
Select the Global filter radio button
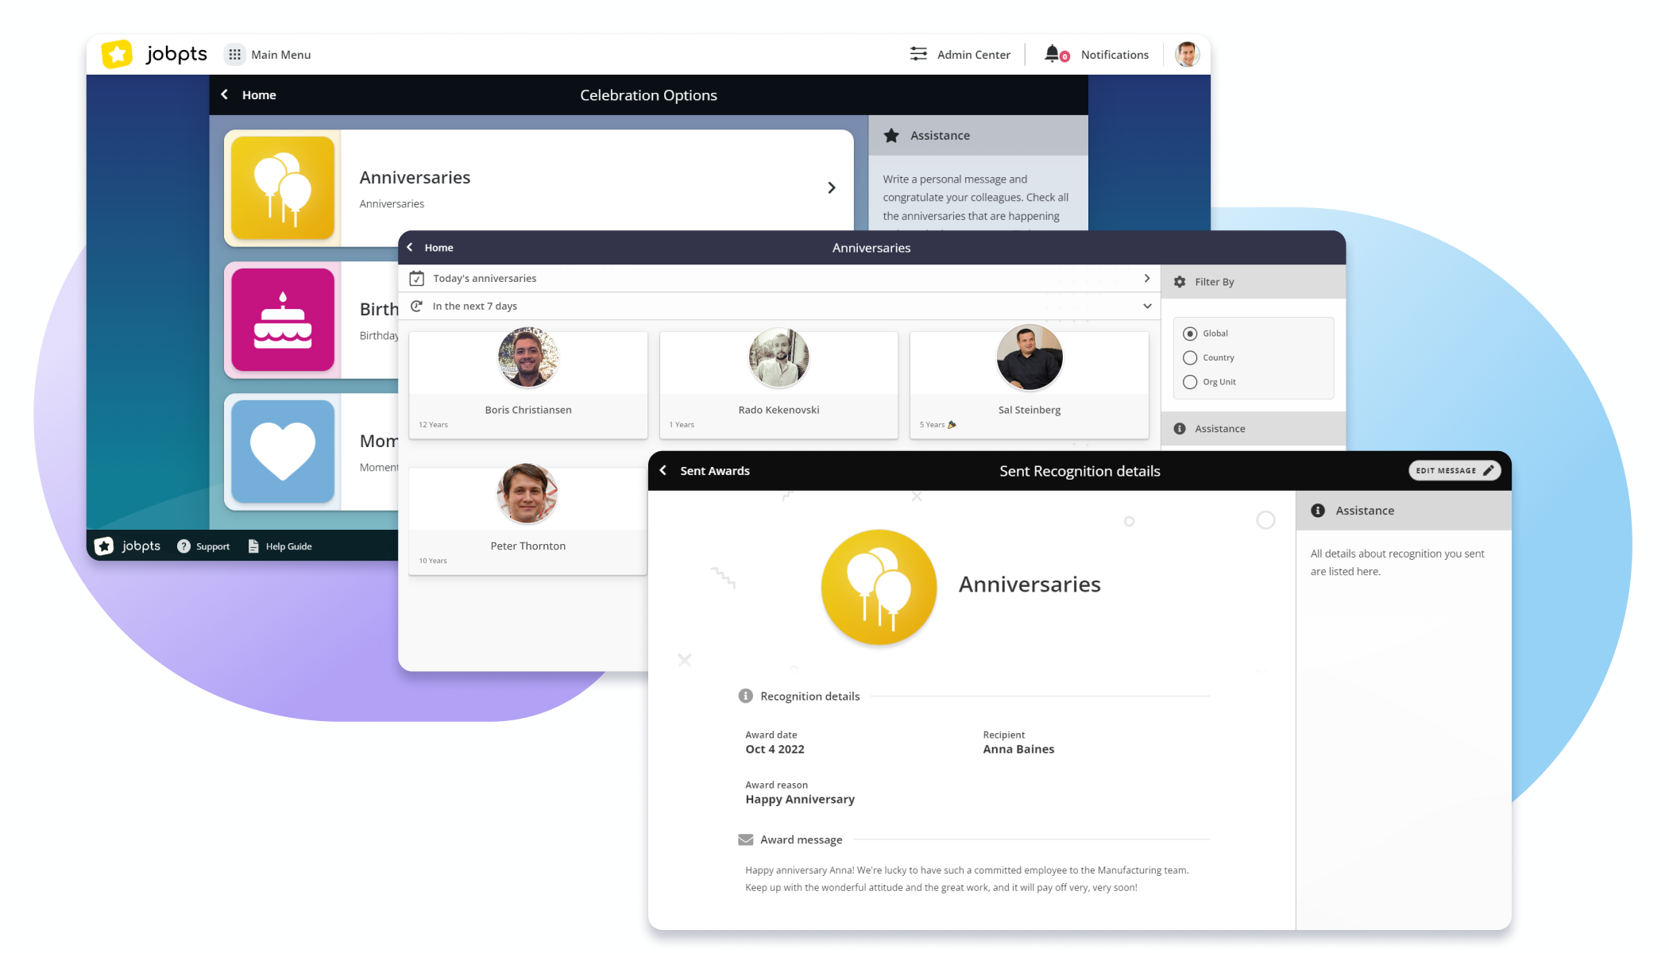tap(1190, 334)
